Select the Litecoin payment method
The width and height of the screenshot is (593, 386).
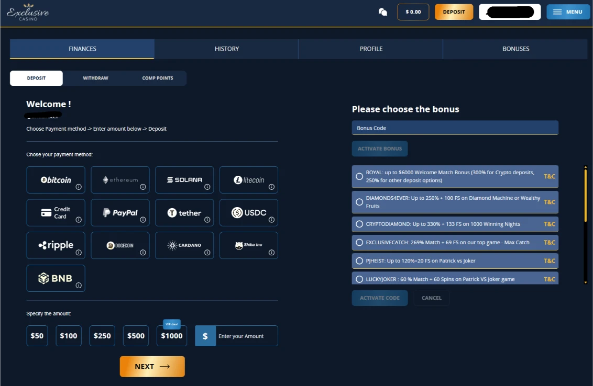pyautogui.click(x=249, y=179)
